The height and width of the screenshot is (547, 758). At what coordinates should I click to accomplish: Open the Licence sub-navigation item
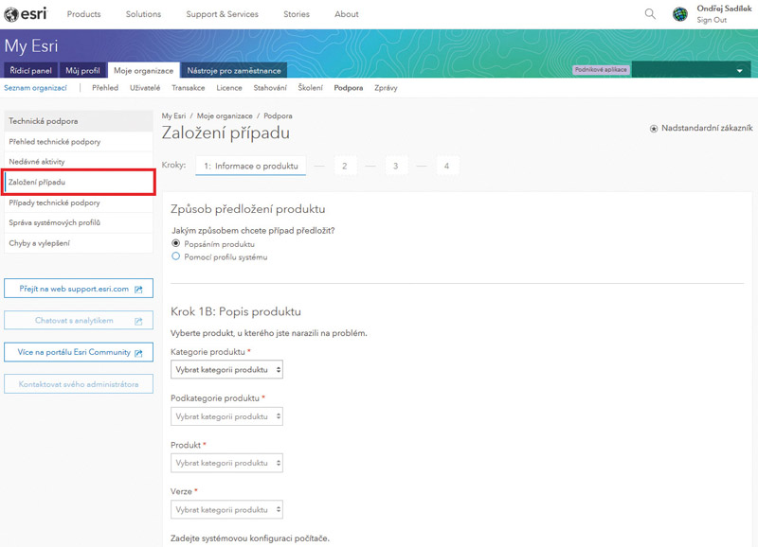[x=229, y=88]
